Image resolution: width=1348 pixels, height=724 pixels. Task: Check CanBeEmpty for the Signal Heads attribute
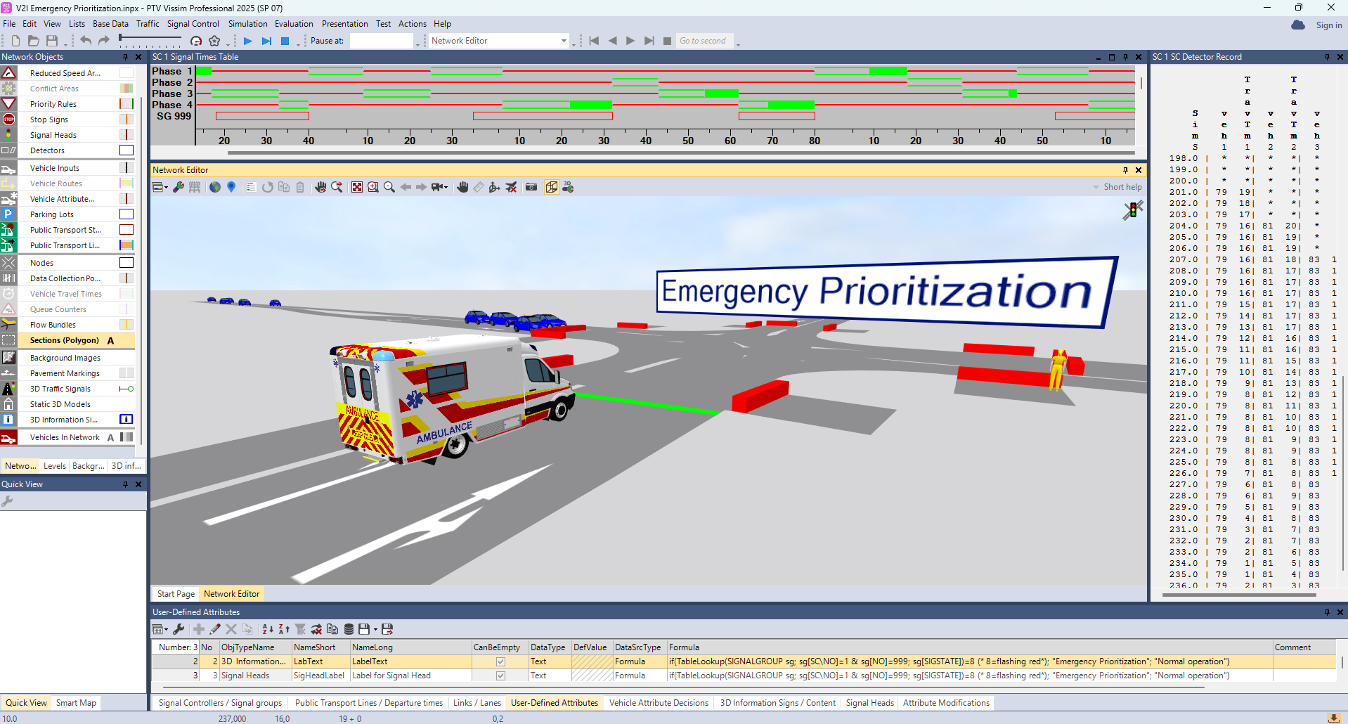click(x=499, y=675)
